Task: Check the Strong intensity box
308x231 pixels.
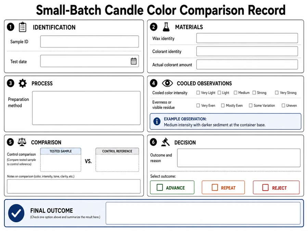Action: (254, 92)
